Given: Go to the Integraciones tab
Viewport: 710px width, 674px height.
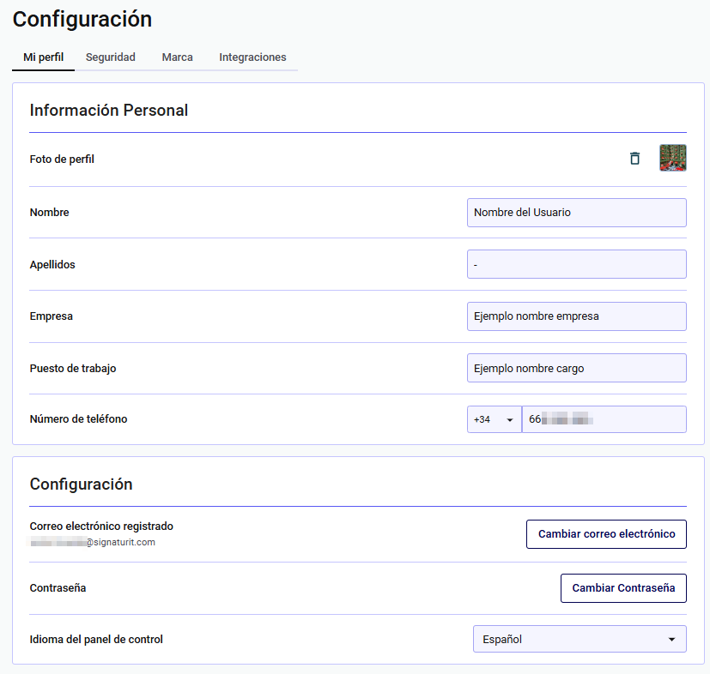Looking at the screenshot, I should click(252, 57).
